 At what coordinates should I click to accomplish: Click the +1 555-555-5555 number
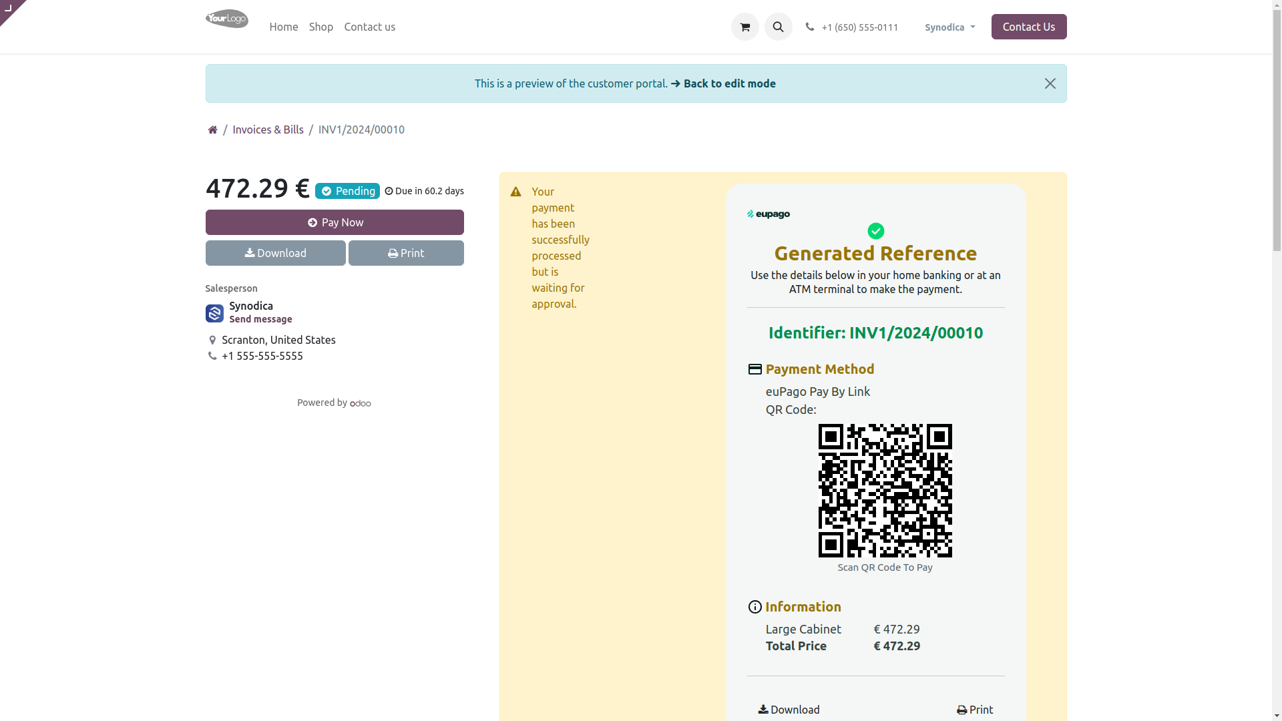(262, 356)
